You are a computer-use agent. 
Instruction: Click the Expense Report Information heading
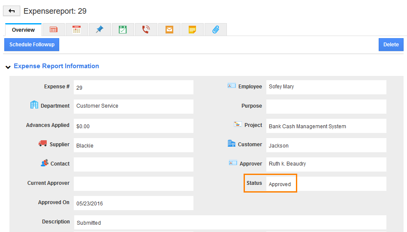pos(56,66)
